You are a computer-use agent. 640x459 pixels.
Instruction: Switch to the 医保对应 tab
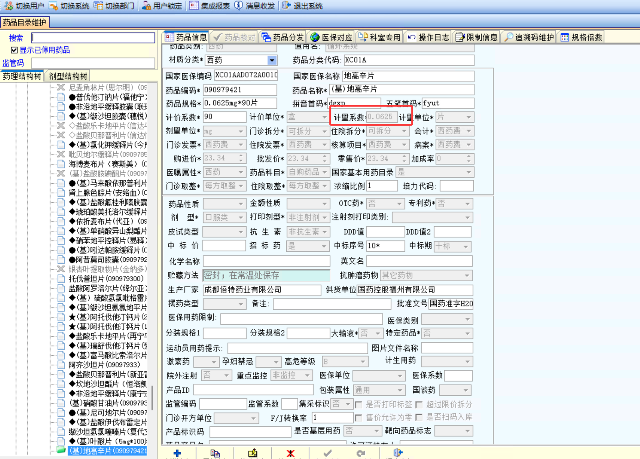click(x=331, y=37)
